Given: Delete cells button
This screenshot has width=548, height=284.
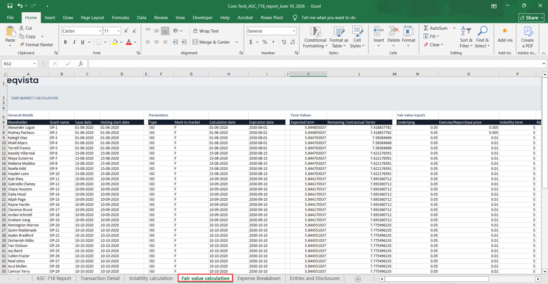Looking at the screenshot, I should pos(393,37).
